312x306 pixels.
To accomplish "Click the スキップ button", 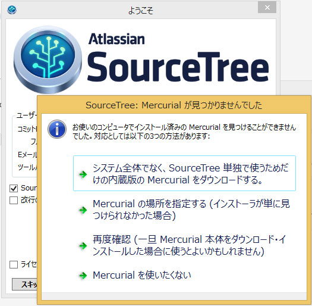I will click(x=25, y=284).
